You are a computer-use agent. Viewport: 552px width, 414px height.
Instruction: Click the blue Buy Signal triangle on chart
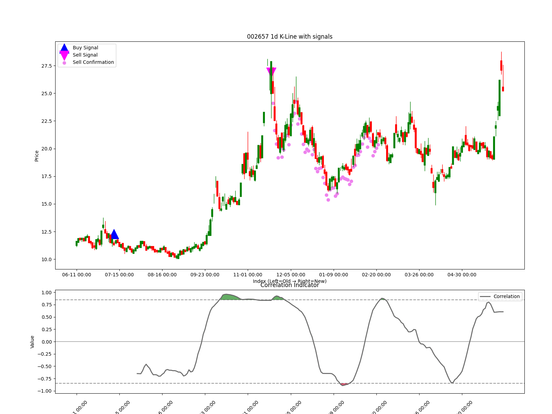[114, 235]
